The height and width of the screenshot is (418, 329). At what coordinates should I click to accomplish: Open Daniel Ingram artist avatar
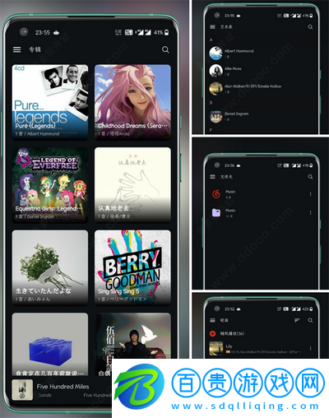[x=215, y=116]
